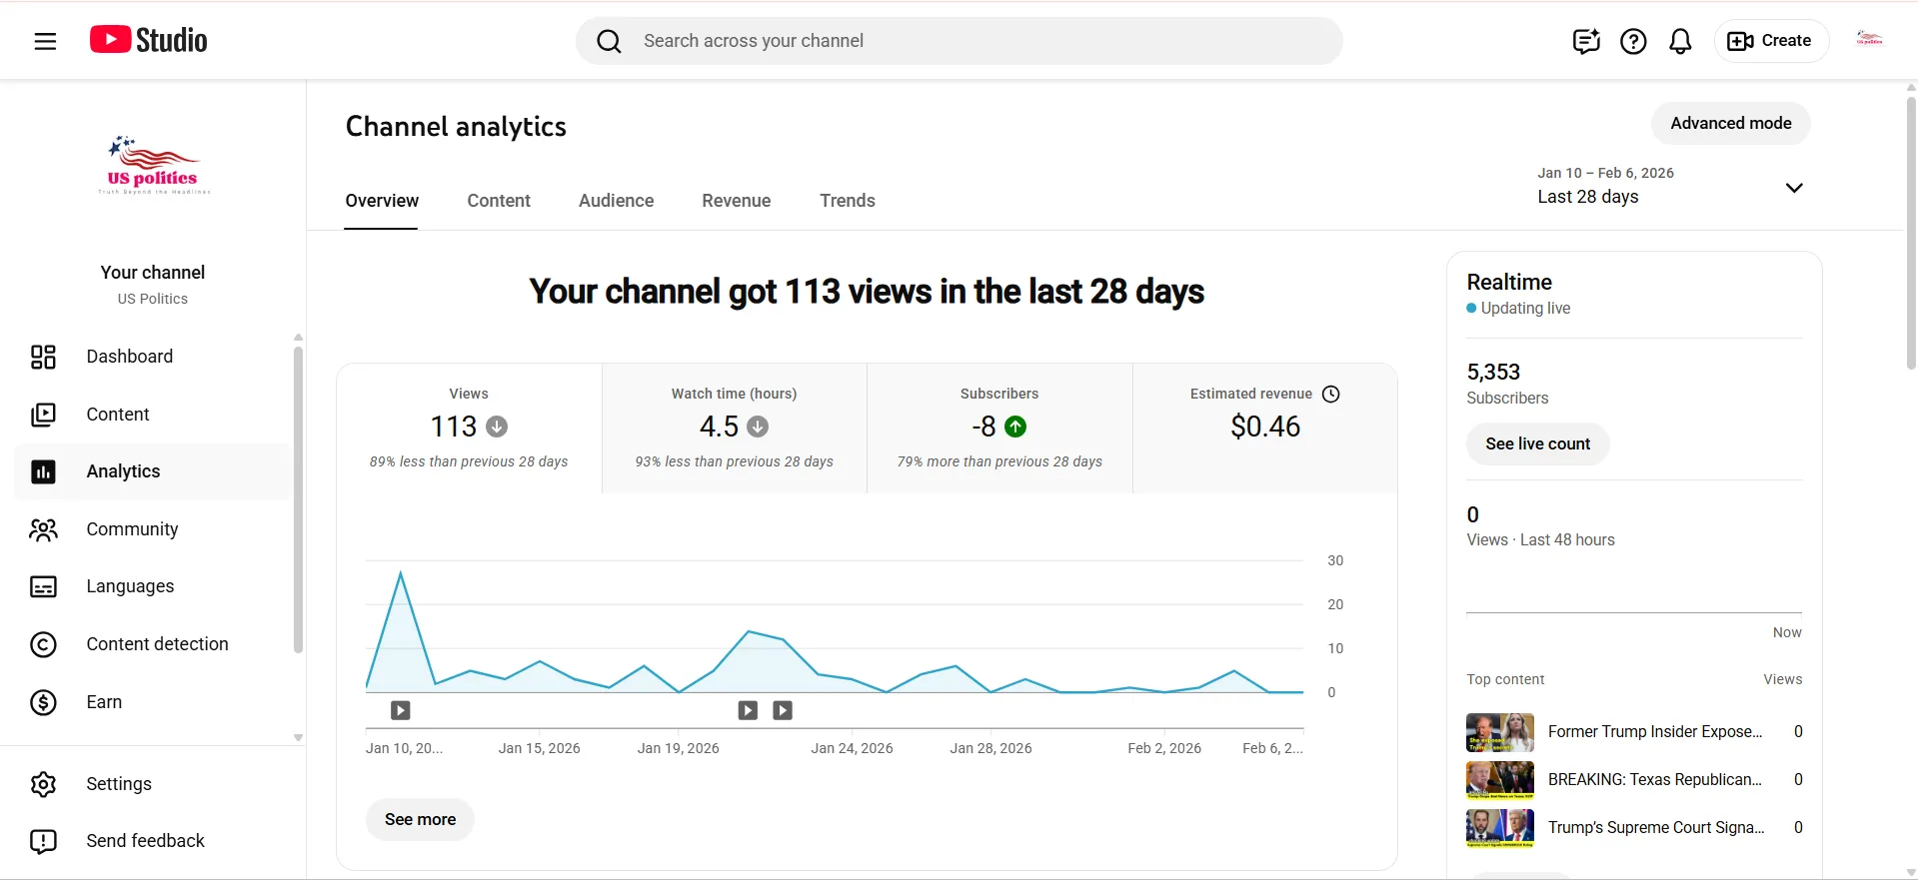Select the Subscribers metric card
The image size is (1918, 880).
999,429
